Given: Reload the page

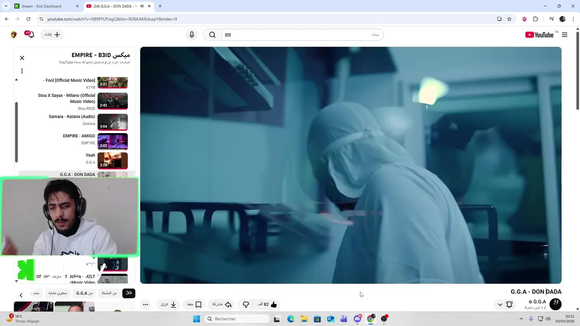Looking at the screenshot, I should tap(28, 19).
